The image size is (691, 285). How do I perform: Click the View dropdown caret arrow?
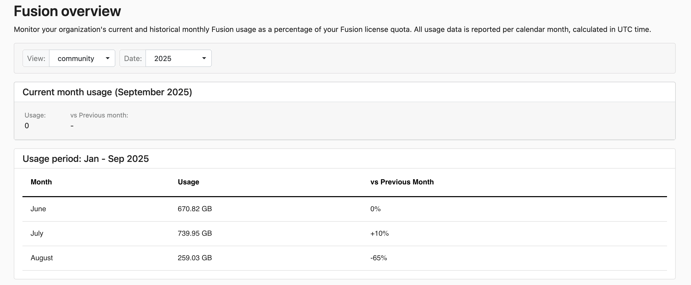(x=108, y=58)
